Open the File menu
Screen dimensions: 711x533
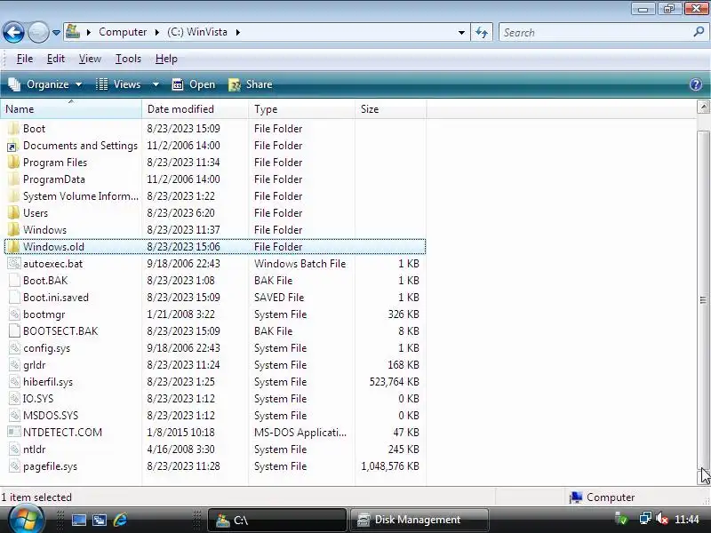coord(25,59)
